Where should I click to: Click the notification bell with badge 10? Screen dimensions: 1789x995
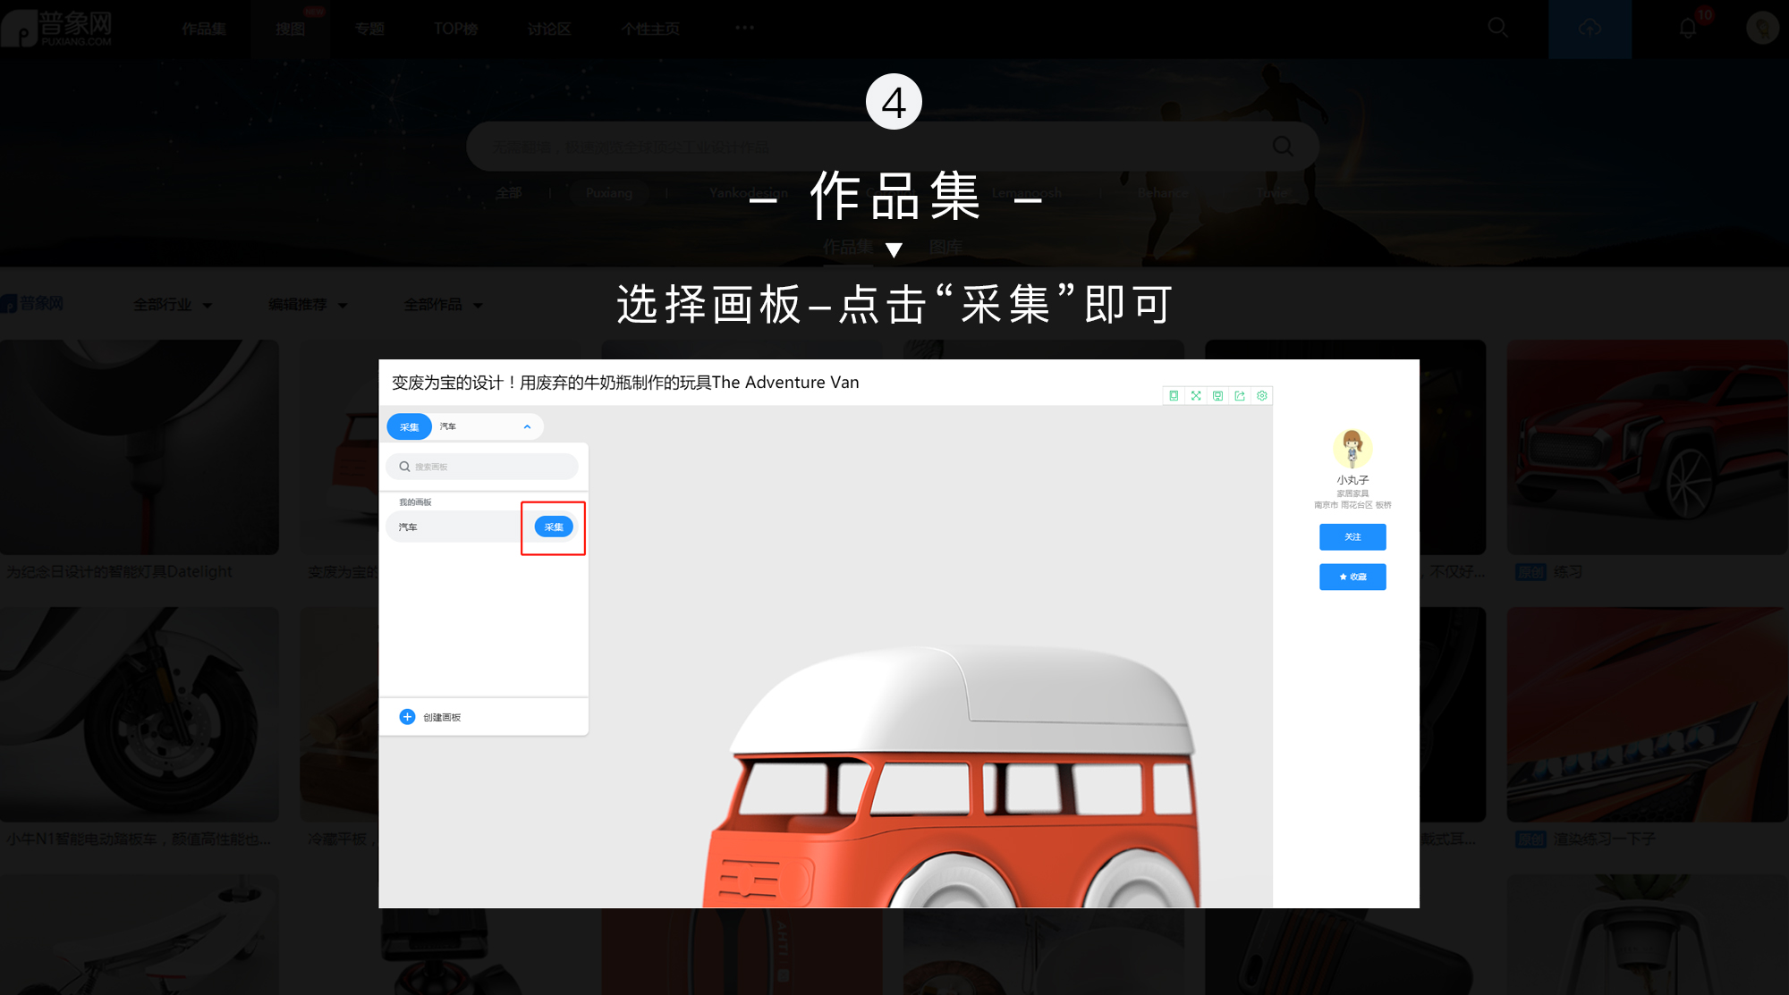(x=1688, y=28)
